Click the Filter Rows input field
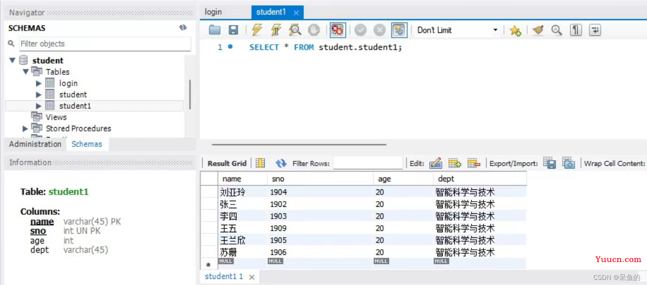Image resolution: width=647 pixels, height=285 pixels. pos(368,163)
